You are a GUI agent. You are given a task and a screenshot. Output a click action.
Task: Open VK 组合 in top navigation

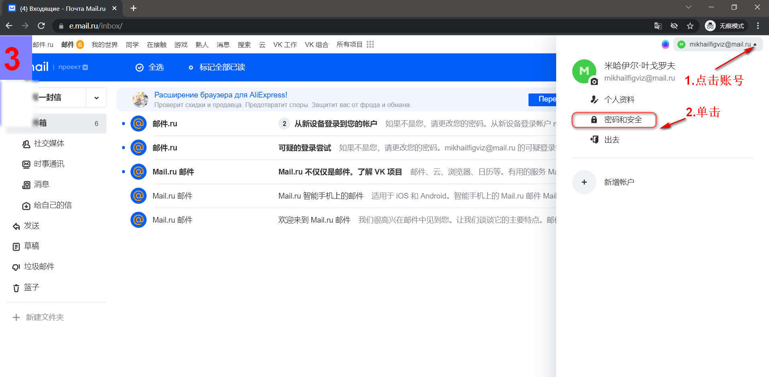coord(316,45)
